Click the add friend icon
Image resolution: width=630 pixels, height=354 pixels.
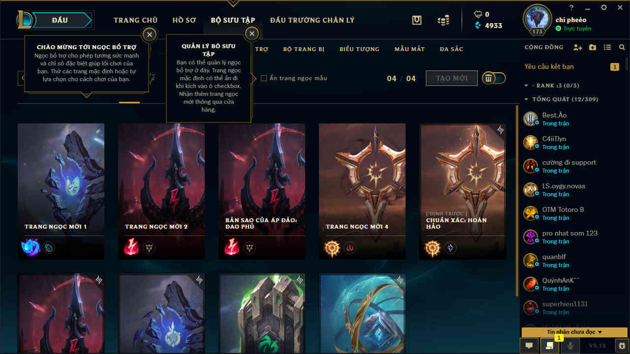point(578,47)
